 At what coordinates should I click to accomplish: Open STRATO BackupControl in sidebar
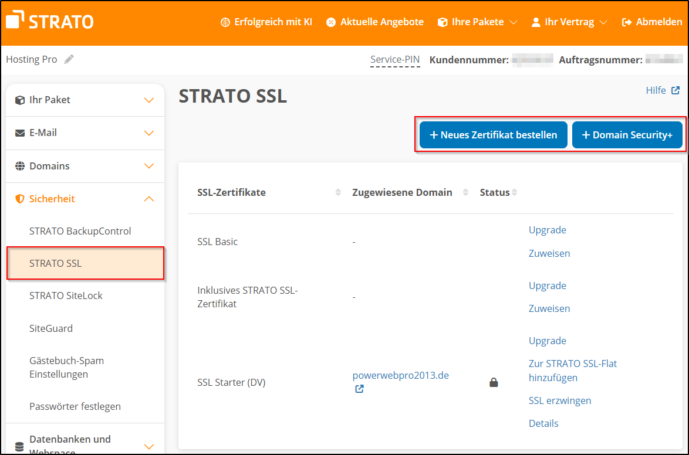tap(80, 231)
